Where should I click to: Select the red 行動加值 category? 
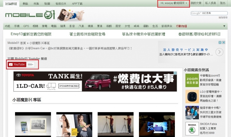[x=182, y=26]
